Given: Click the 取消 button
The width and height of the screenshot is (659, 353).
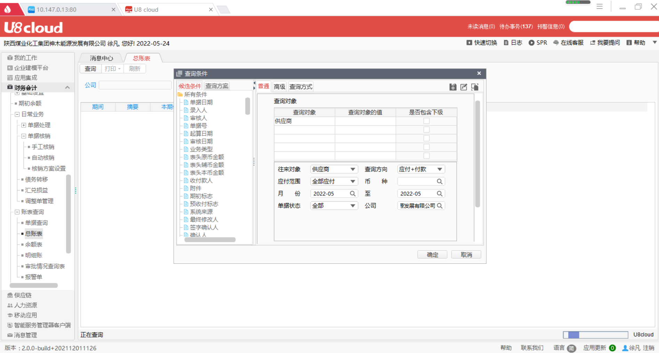Looking at the screenshot, I should coord(466,255).
